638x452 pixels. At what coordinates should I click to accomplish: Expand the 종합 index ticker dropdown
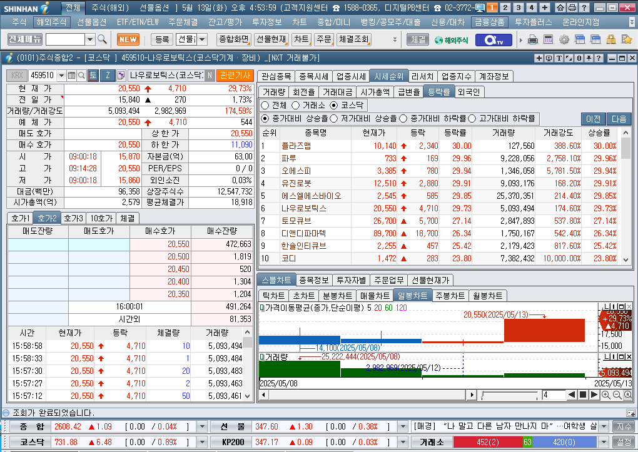pyautogui.click(x=202, y=426)
